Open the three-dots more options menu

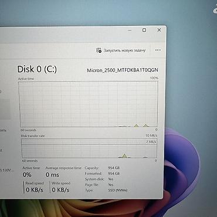click(158, 50)
